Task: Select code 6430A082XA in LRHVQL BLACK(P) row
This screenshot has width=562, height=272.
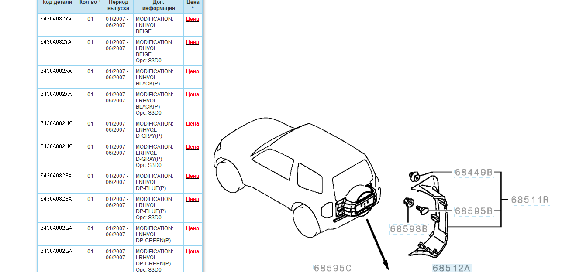Action: (56, 95)
